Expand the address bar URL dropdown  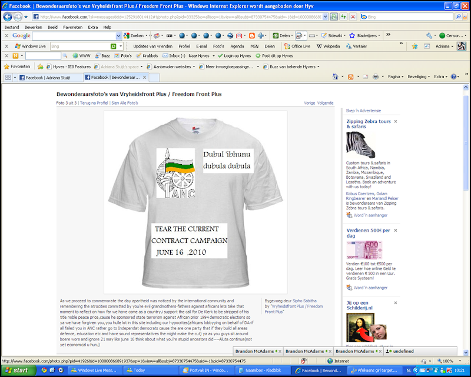point(325,17)
